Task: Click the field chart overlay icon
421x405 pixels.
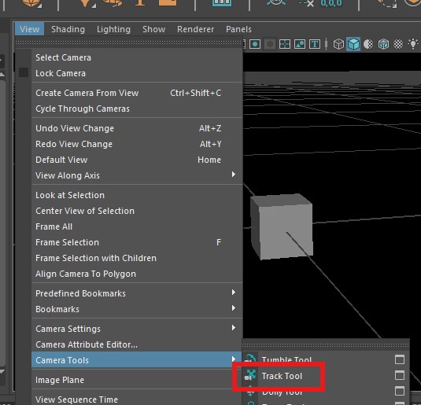Action: pos(285,44)
